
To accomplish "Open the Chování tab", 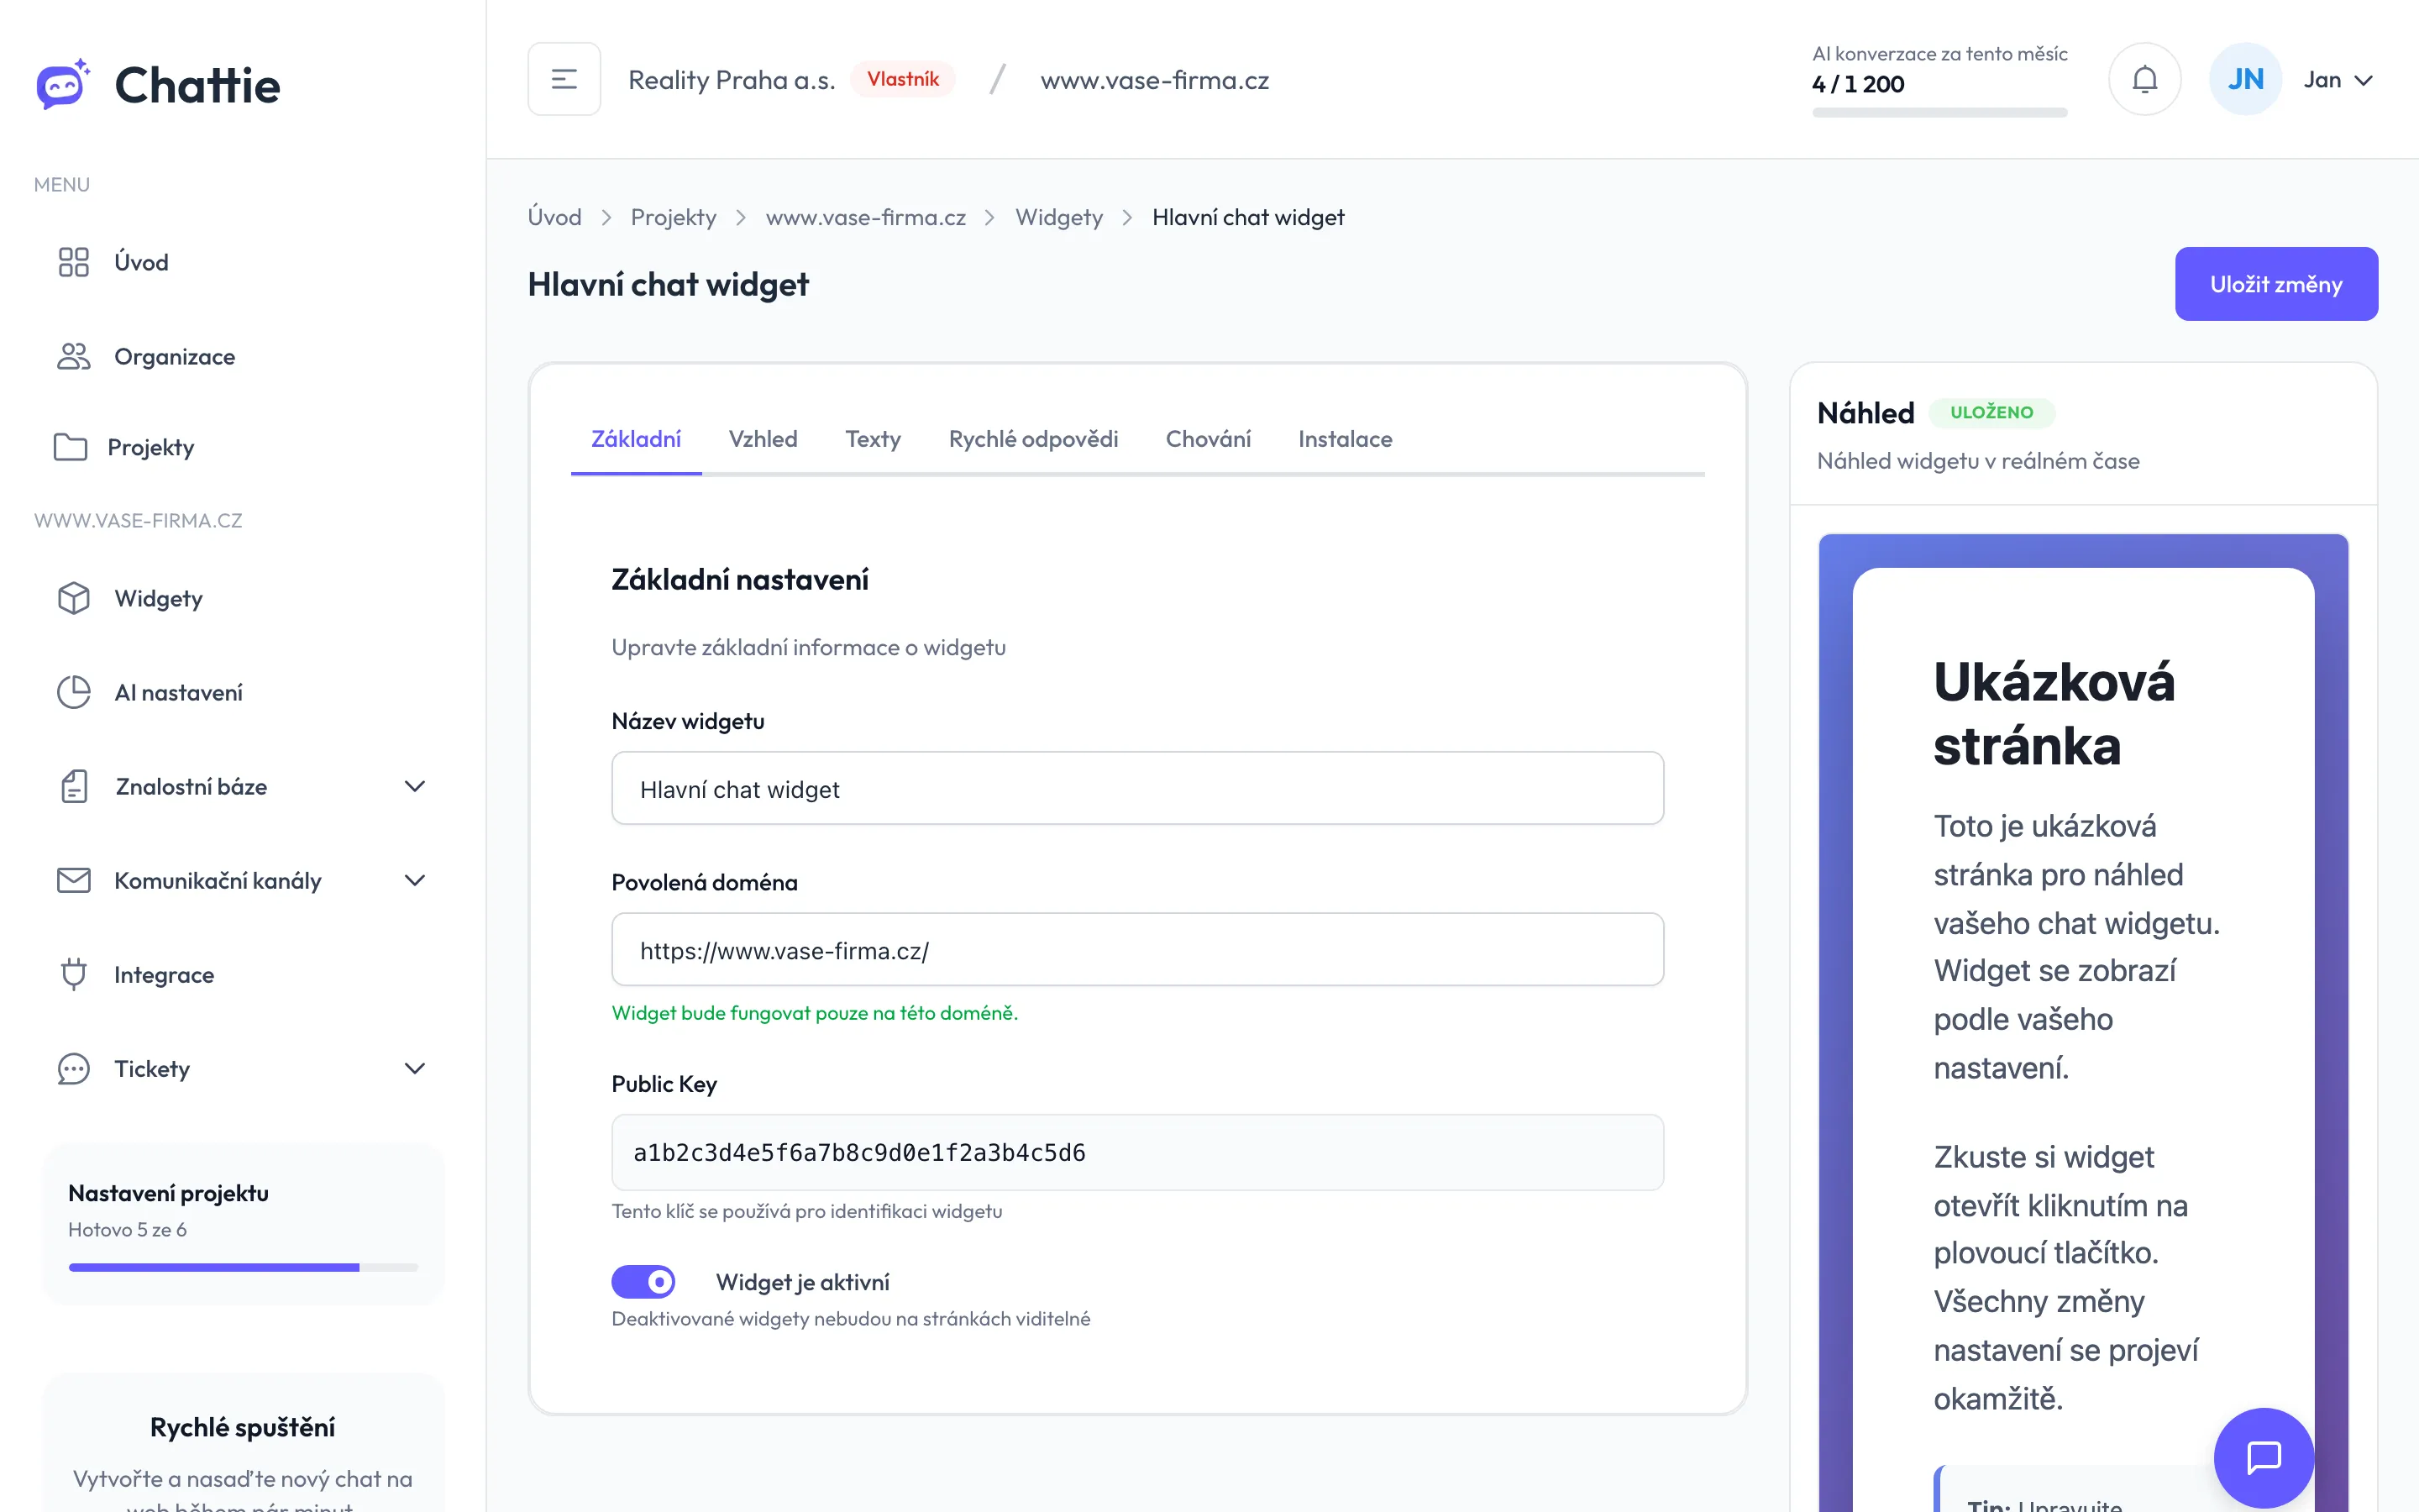I will coord(1208,439).
